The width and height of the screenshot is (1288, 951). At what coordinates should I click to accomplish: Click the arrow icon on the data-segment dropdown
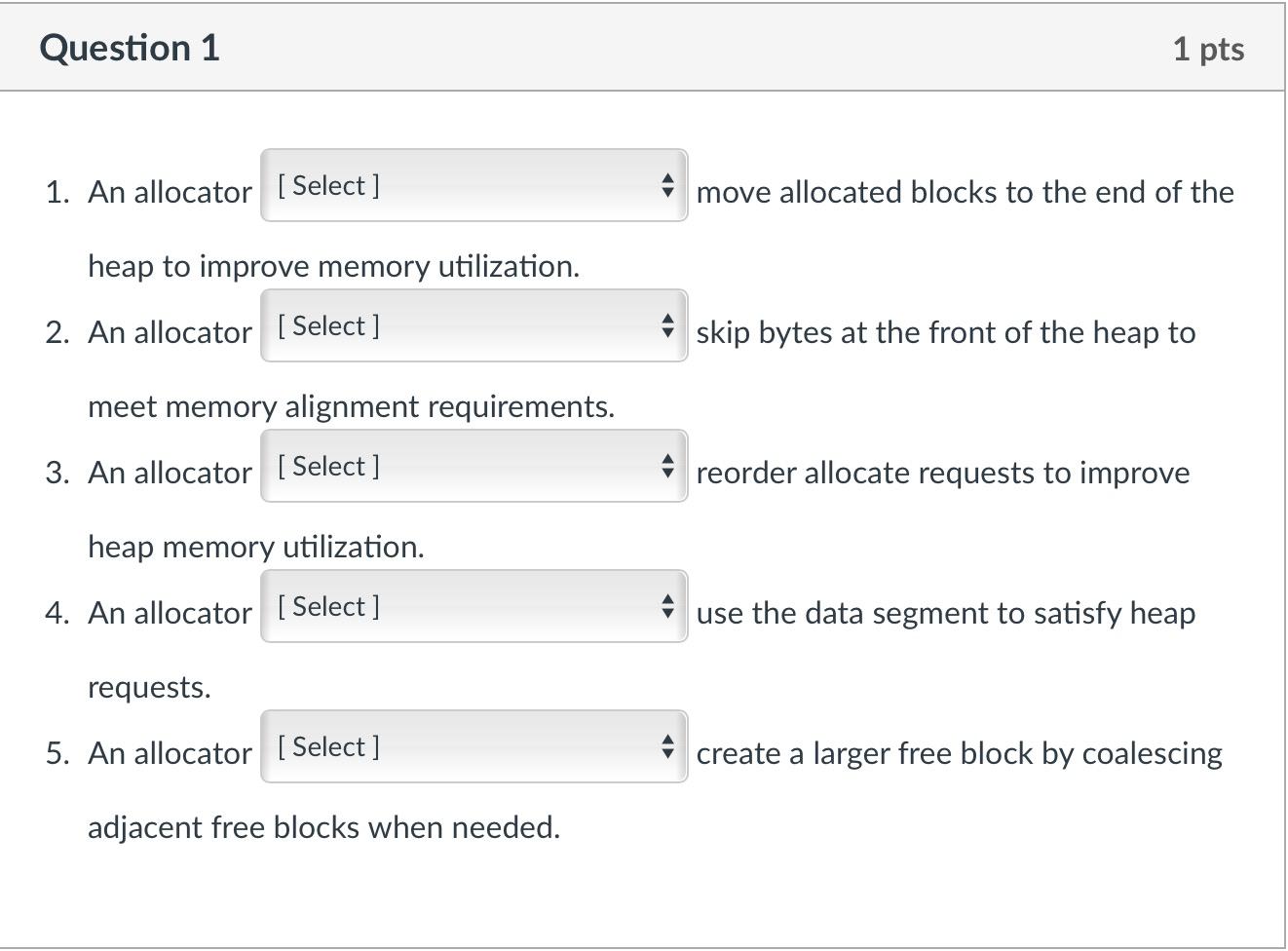pos(667,606)
